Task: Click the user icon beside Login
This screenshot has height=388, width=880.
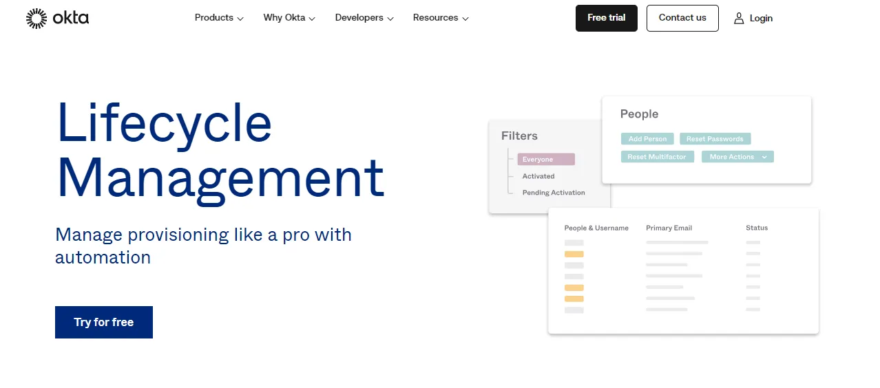Action: pyautogui.click(x=739, y=19)
